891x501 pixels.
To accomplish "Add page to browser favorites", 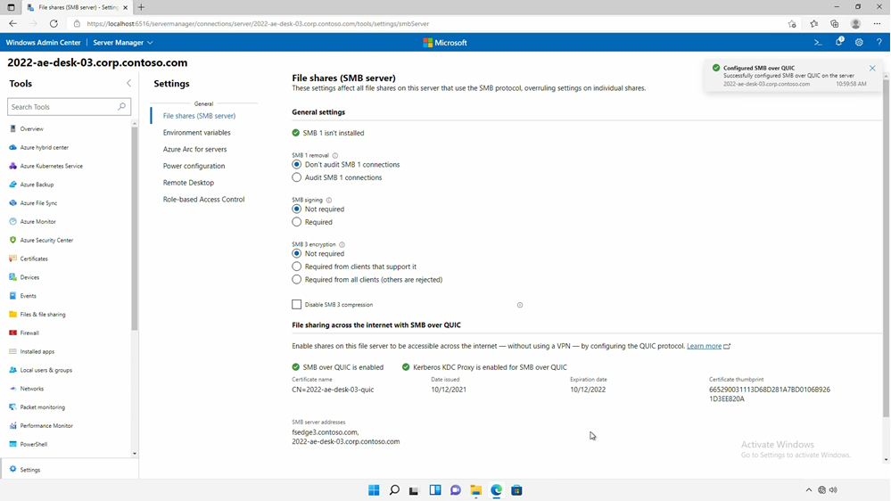I will [x=792, y=24].
